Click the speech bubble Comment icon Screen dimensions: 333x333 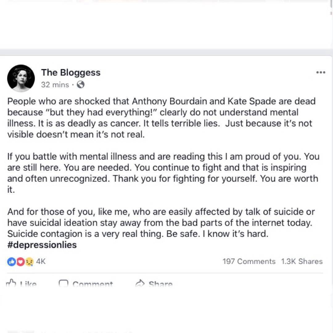coord(64,283)
